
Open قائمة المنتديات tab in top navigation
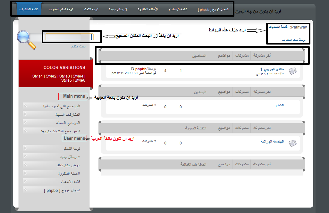coord(29,9)
